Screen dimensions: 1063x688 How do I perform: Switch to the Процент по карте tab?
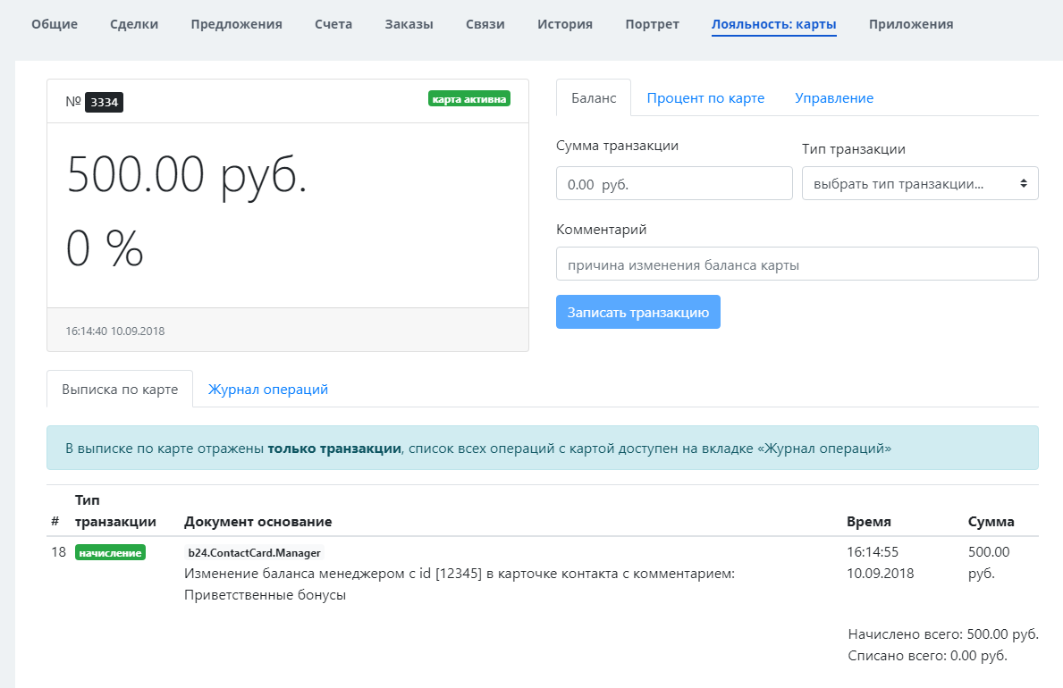click(705, 98)
